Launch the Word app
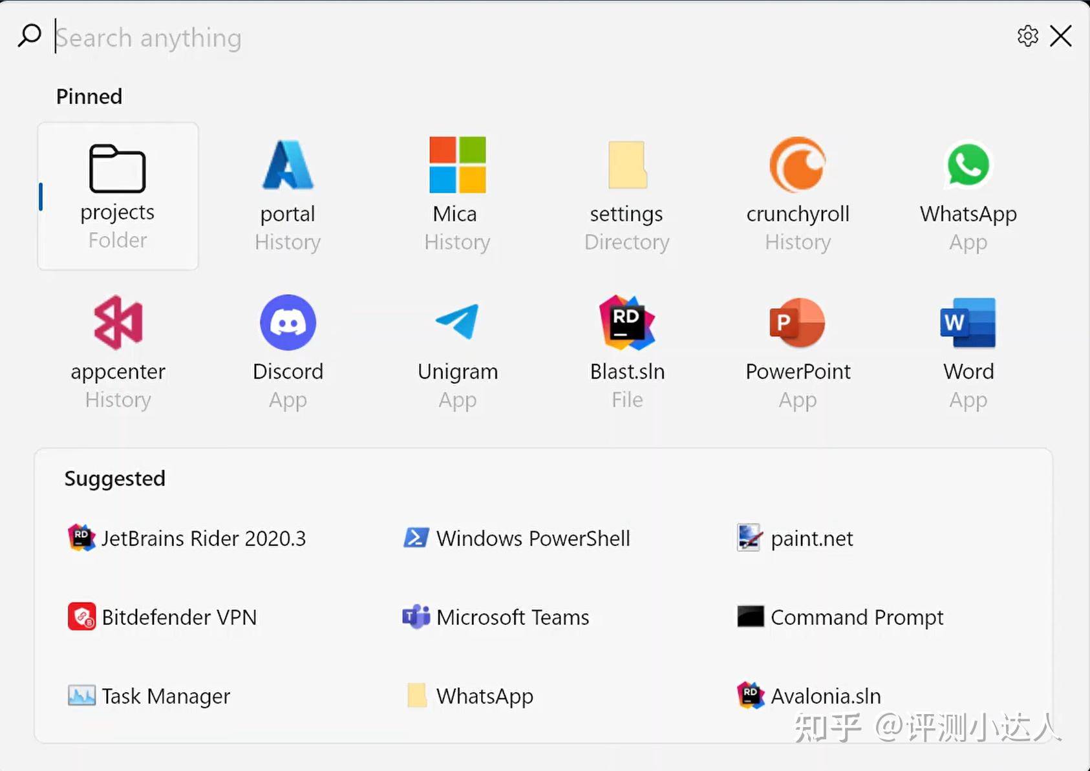Image resolution: width=1090 pixels, height=771 pixels. [x=968, y=353]
